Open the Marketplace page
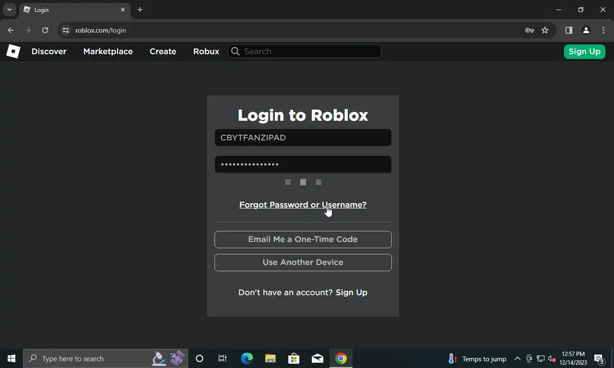The height and width of the screenshot is (368, 614). pos(108,51)
